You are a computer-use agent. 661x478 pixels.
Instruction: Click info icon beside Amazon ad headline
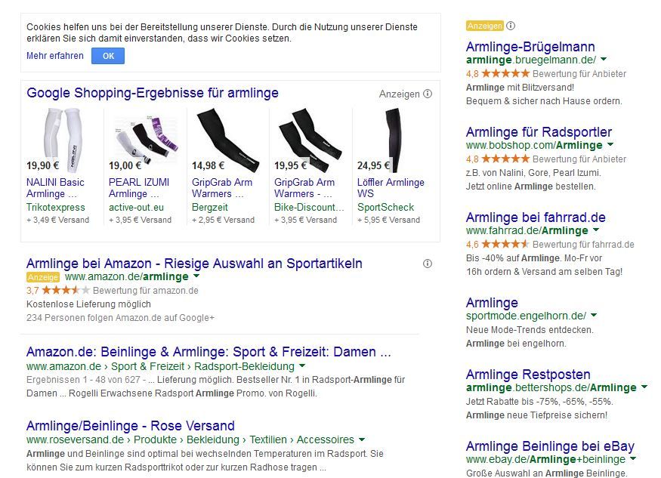pos(428,264)
